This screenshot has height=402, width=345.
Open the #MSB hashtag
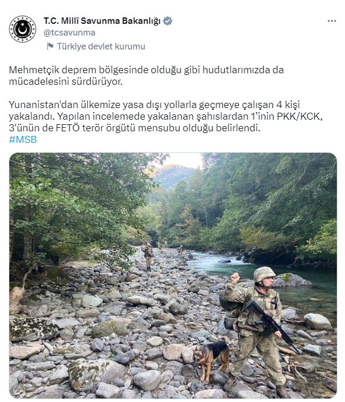23,139
